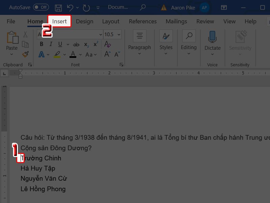Switch to the Insert ribbon tab
The width and height of the screenshot is (270, 203).
point(59,21)
